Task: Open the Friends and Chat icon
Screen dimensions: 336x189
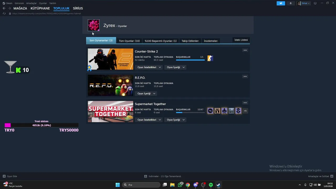Action: tap(332, 176)
